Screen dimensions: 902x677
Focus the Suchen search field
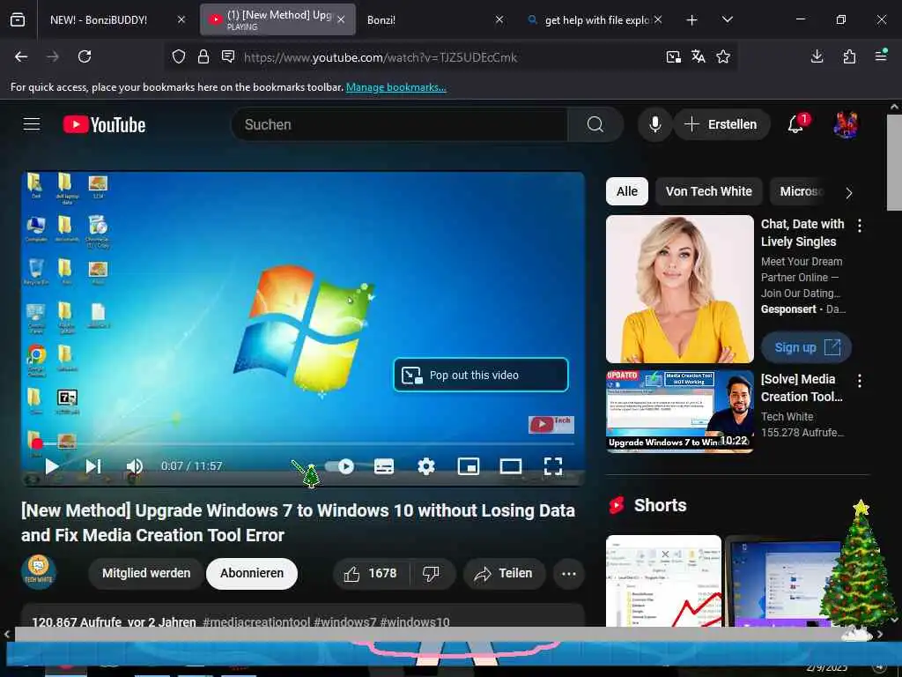point(399,124)
